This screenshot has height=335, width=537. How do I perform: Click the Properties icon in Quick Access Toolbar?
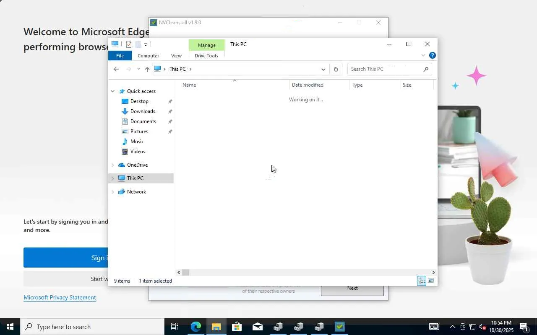click(x=129, y=44)
